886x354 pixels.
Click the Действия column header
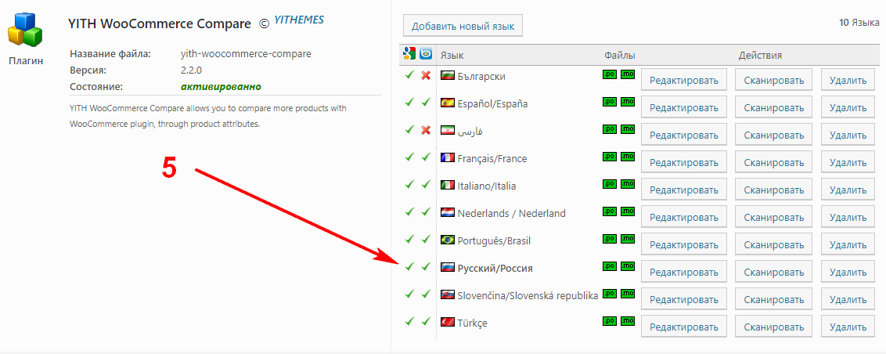[x=760, y=56]
